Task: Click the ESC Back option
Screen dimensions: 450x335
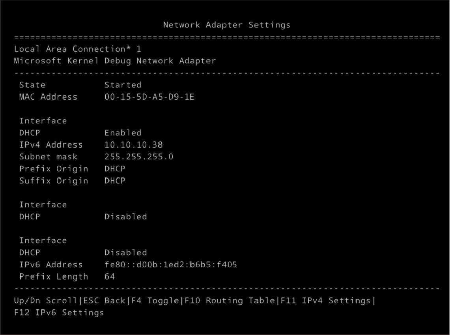Action: 104,300
